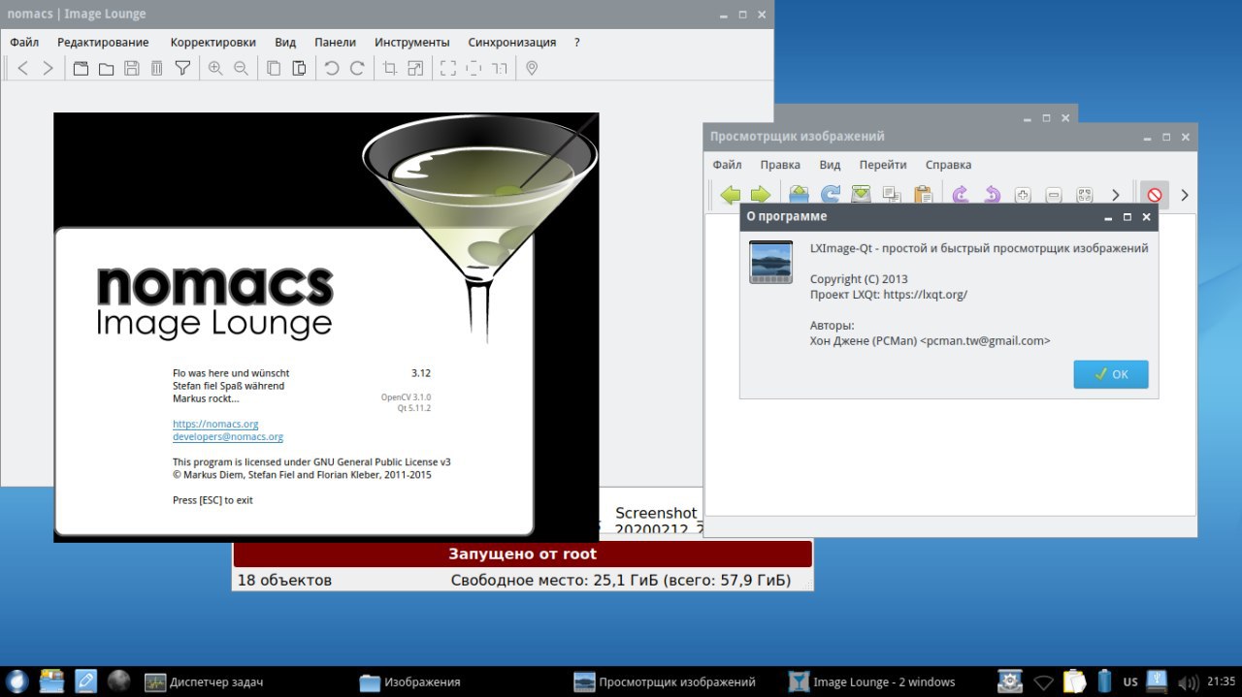Click the resize image icon in nomacs
Viewport: 1242px width, 697px height.
coord(415,68)
